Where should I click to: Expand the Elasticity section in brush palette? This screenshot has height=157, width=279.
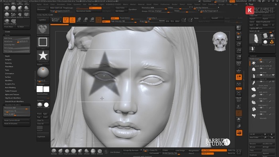[8, 63]
